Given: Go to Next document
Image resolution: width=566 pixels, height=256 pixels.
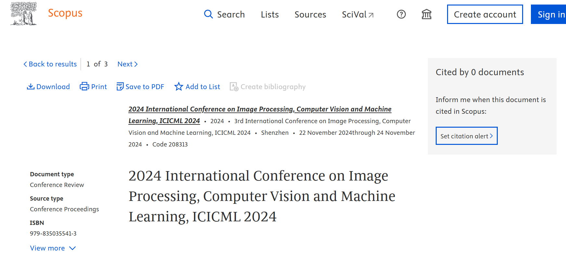Looking at the screenshot, I should 128,64.
